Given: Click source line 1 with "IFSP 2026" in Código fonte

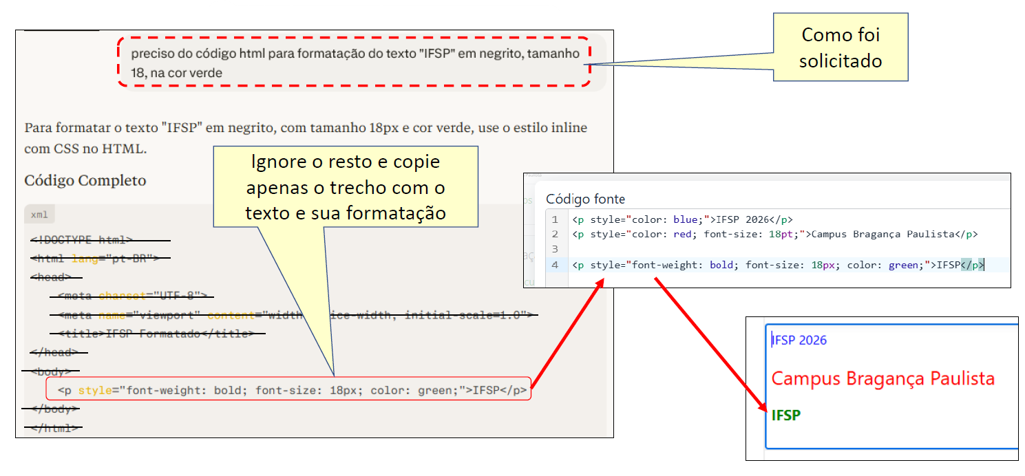Looking at the screenshot, I should click(x=682, y=220).
